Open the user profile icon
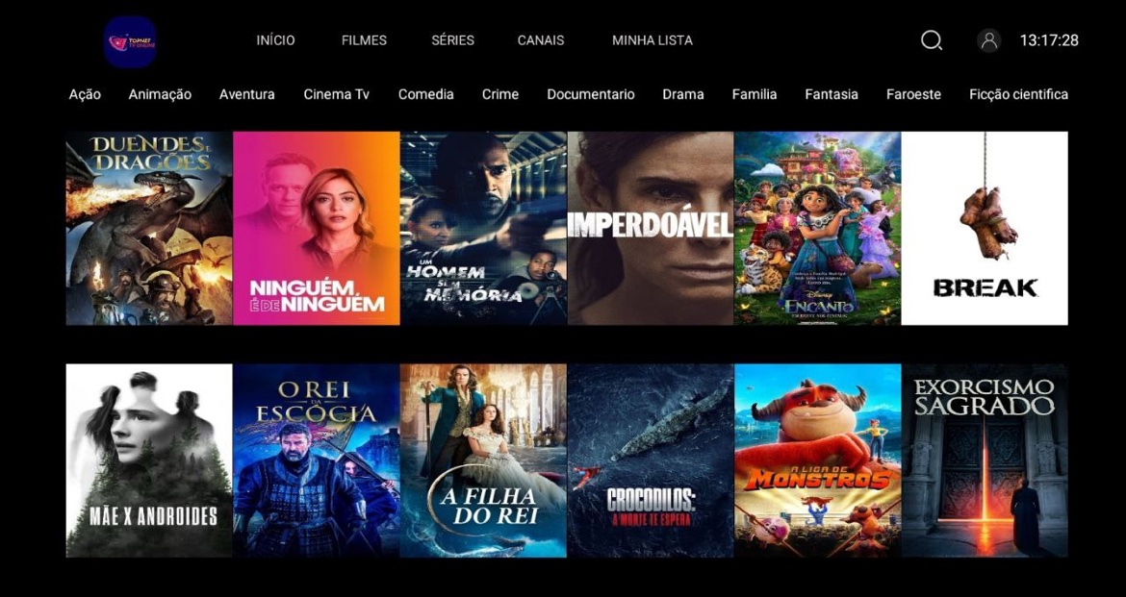Viewport: 1126px width, 597px height. click(x=988, y=40)
